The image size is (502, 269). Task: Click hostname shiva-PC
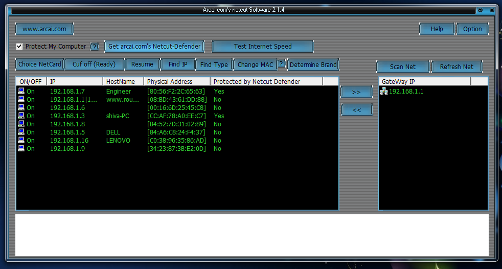pos(118,116)
